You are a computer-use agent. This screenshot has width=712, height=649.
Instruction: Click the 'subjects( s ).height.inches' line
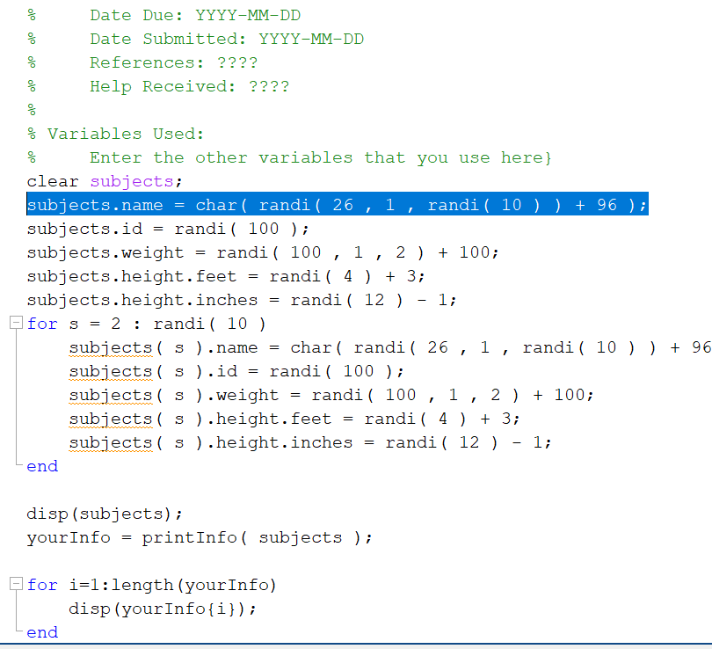coord(310,442)
